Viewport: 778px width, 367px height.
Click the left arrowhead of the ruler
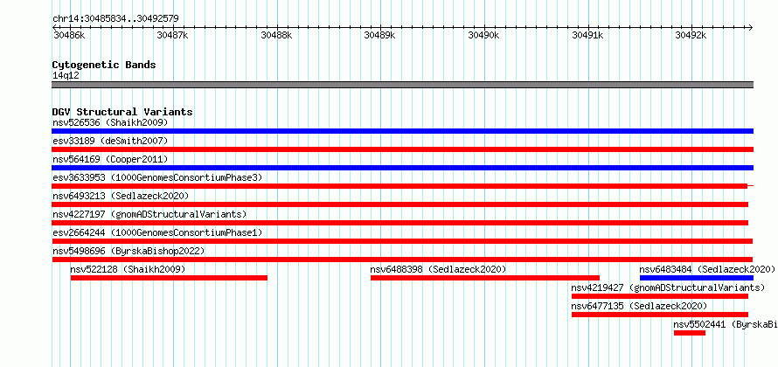pos(54,27)
